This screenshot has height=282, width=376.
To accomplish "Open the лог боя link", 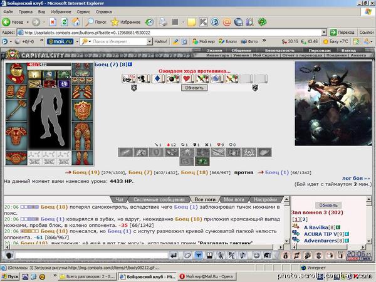I will coord(356,178).
